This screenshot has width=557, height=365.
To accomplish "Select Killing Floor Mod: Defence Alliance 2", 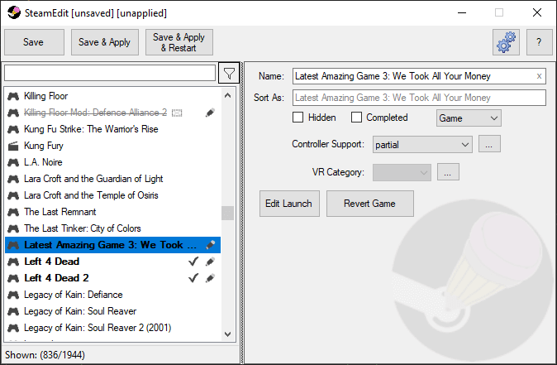I will point(112,113).
